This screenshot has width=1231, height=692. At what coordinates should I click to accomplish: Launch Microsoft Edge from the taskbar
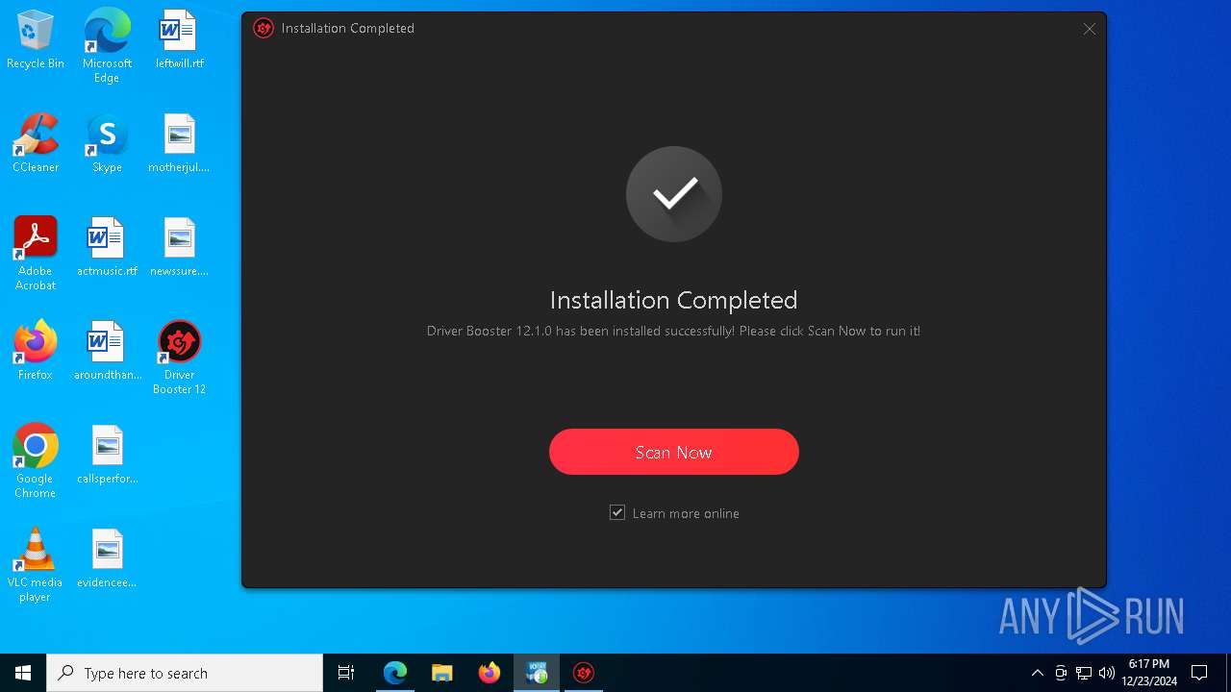click(x=395, y=673)
